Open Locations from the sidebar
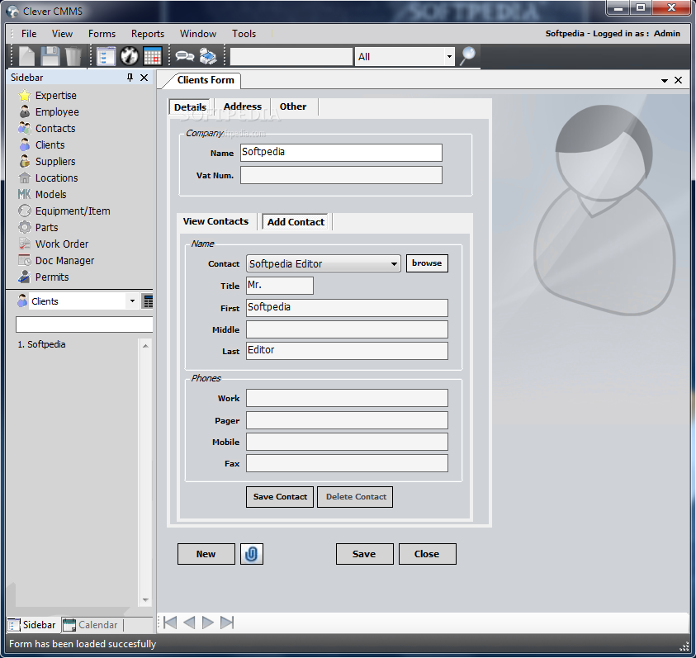This screenshot has height=658, width=696. 56,178
